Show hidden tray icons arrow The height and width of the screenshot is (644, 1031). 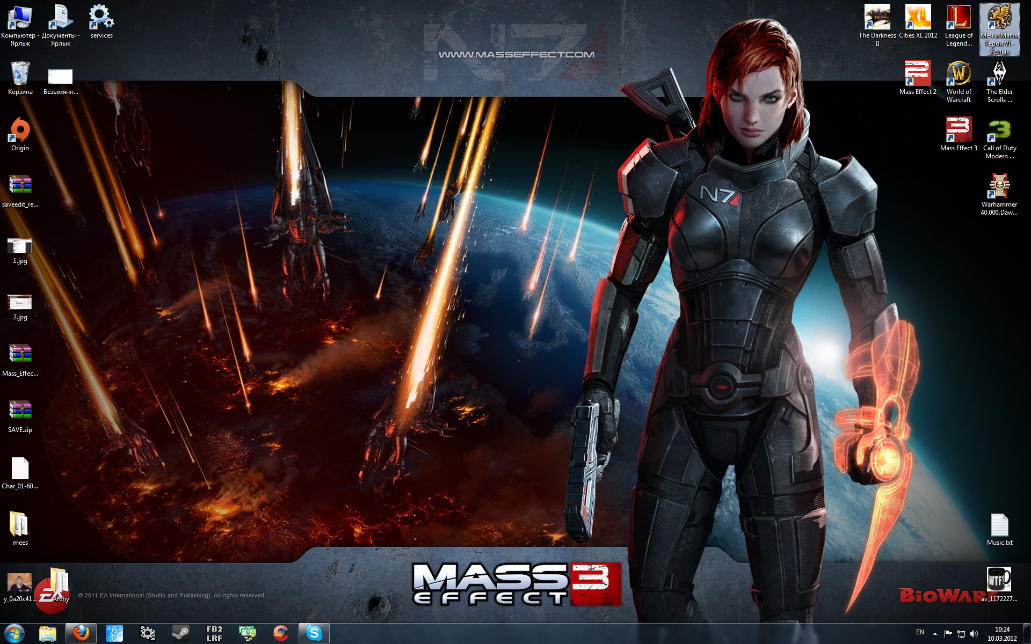(935, 634)
